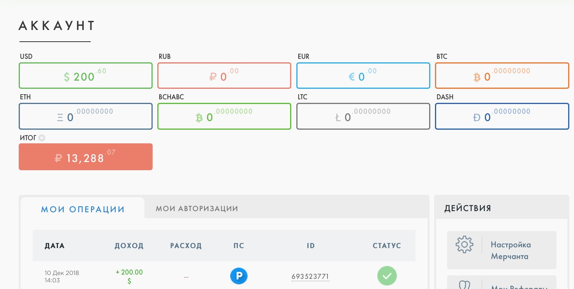Viewport: 574px width, 289px height.
Task: Select the EUR balance box
Action: (x=363, y=76)
